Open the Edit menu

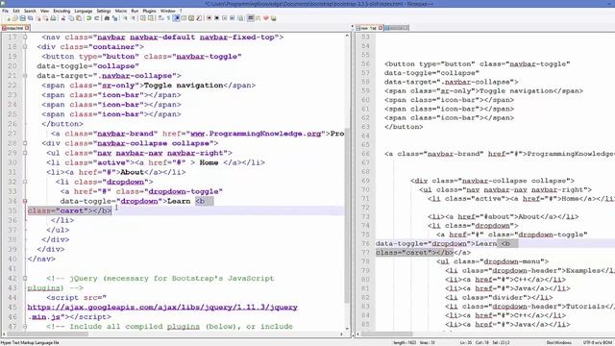pos(16,11)
